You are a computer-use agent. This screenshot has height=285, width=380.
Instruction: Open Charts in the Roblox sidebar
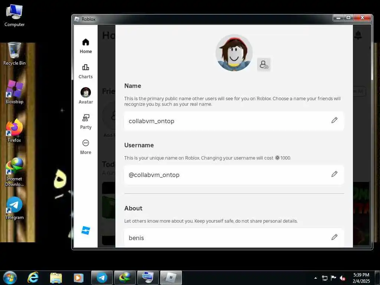click(x=86, y=71)
